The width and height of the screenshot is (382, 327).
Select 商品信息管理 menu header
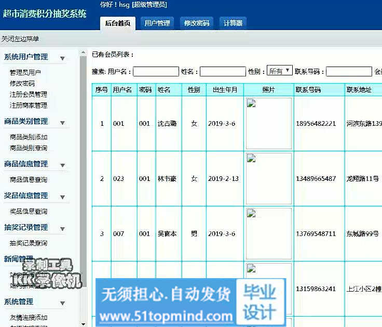click(26, 164)
